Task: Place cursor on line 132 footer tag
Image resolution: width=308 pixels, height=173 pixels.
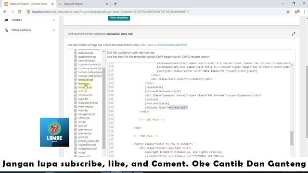Action: pyautogui.click(x=163, y=144)
